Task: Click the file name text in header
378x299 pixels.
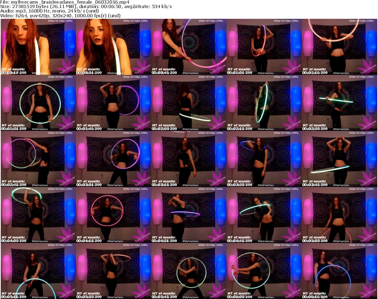Action: coord(65,2)
